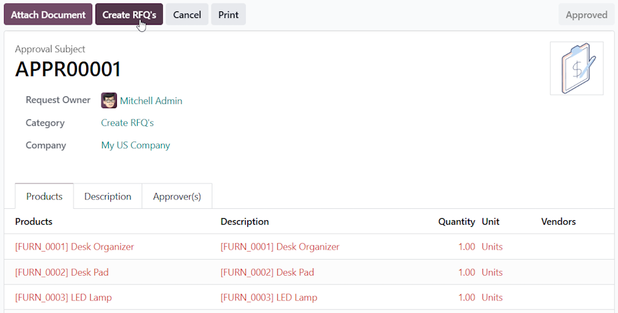Open the [FURN_0001] Desk Organizer product
This screenshot has height=313, width=618.
(74, 247)
